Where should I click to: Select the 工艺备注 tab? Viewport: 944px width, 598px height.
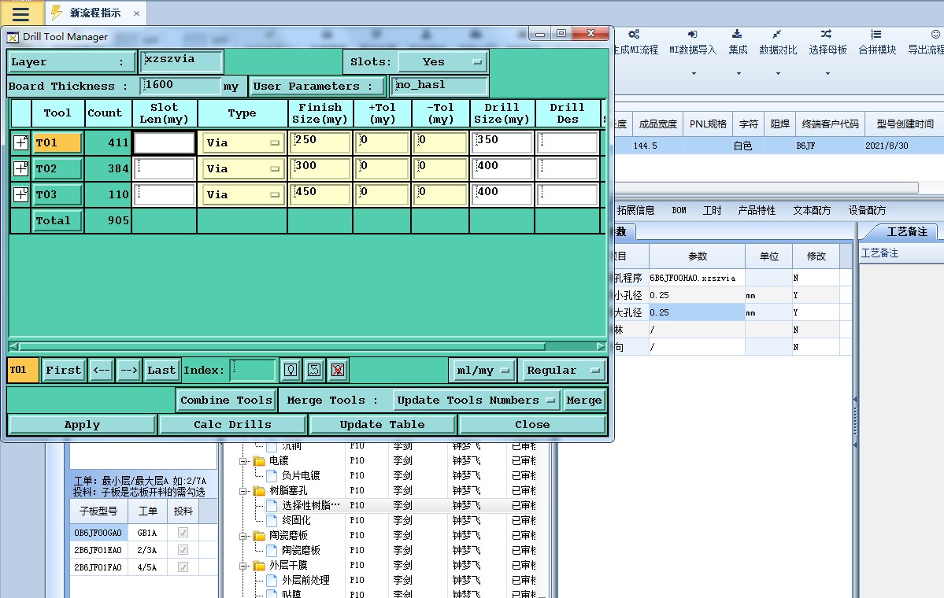click(906, 232)
